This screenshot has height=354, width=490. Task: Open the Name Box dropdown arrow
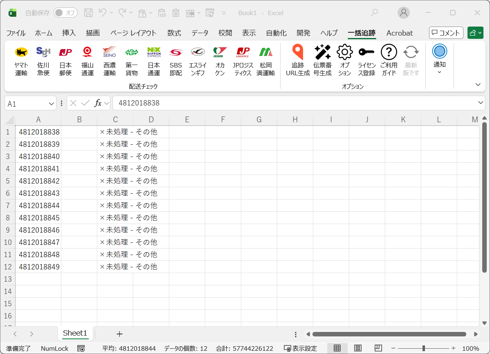[x=51, y=103]
